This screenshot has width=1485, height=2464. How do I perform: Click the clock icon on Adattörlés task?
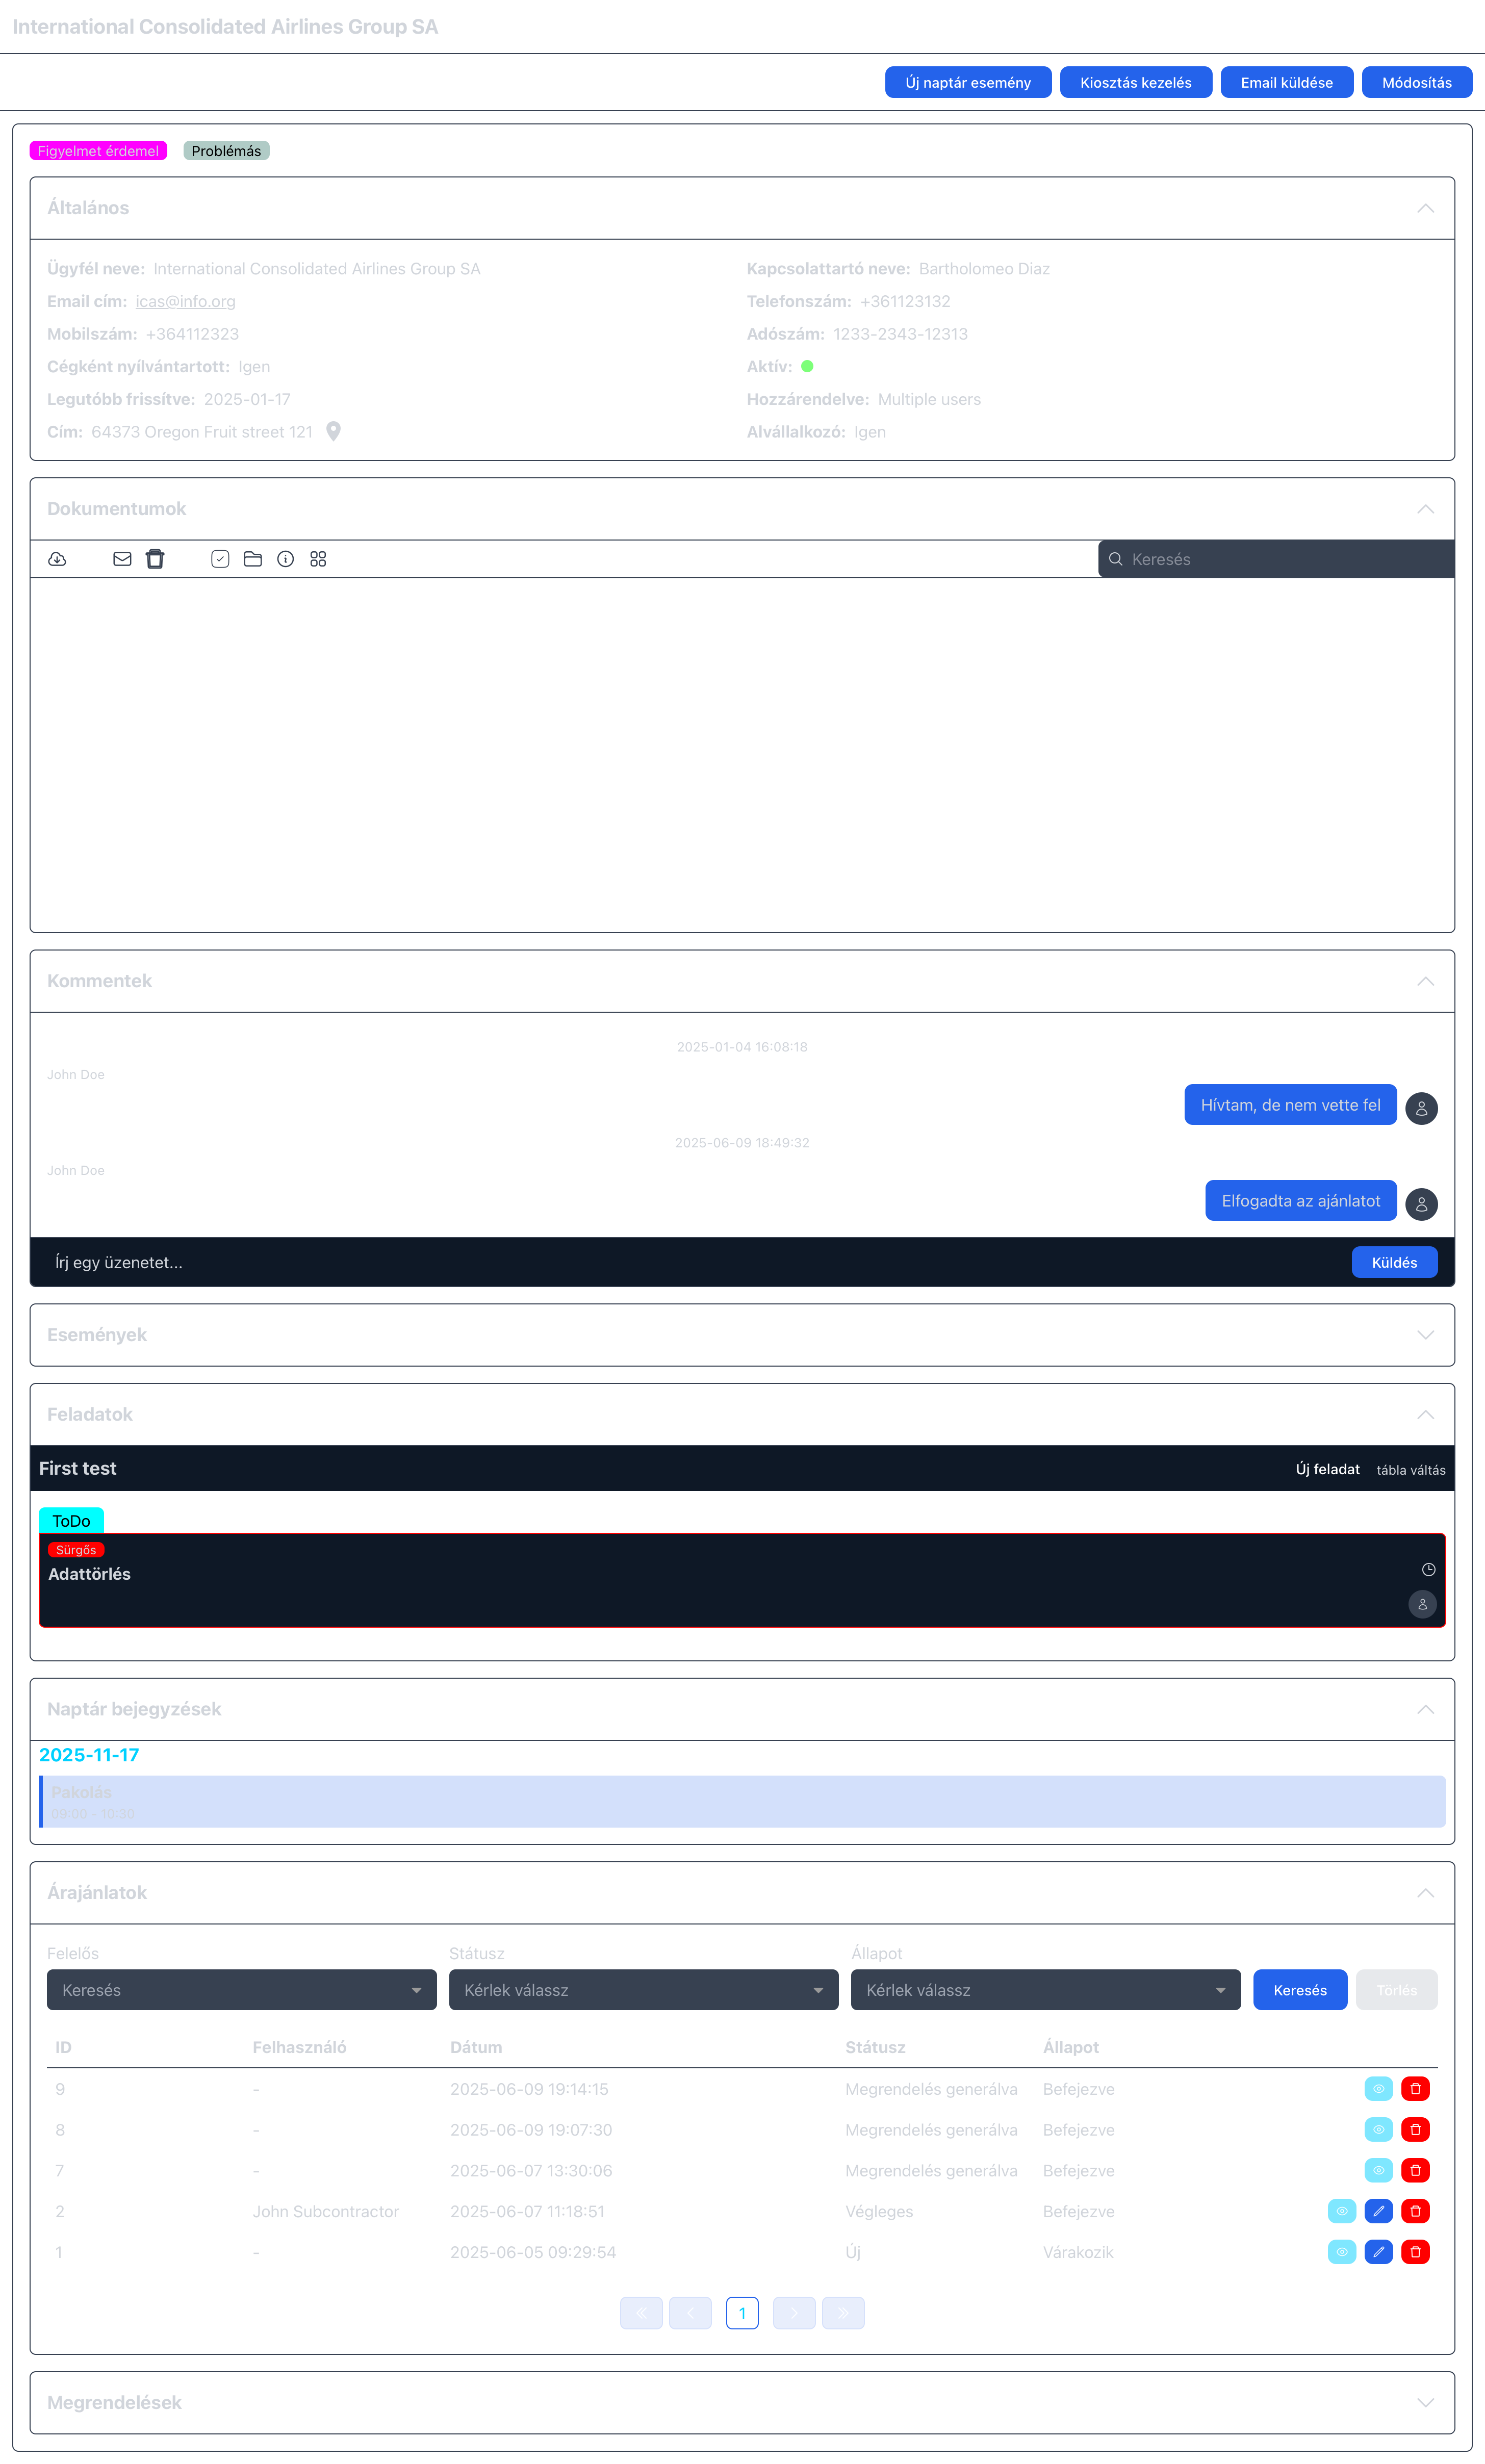(x=1428, y=1569)
